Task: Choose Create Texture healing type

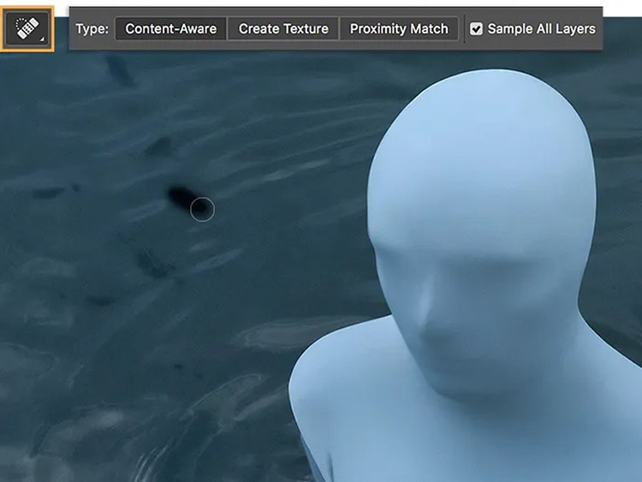Action: tap(283, 28)
